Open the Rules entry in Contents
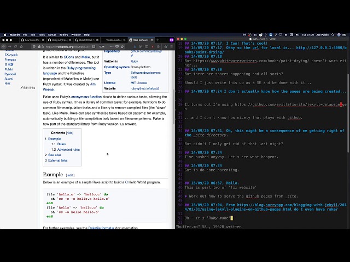The height and width of the screenshot is (262, 350). [61, 144]
